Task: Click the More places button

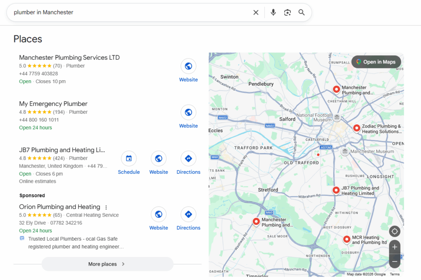Action: 107,264
